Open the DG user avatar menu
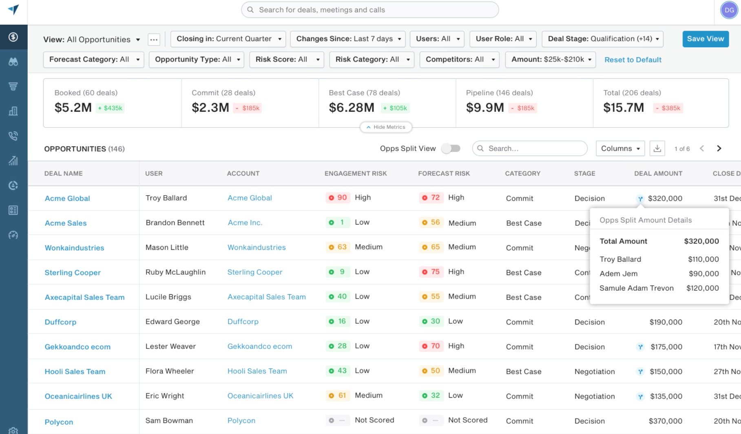Image resolution: width=741 pixels, height=434 pixels. point(729,10)
